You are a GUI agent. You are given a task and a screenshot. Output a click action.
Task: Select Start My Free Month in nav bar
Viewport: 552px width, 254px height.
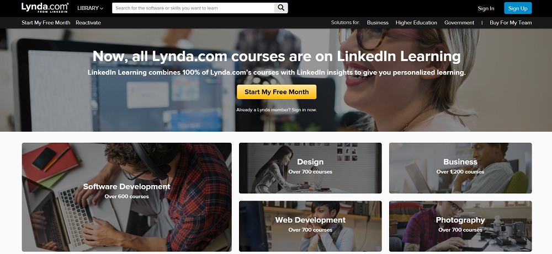coord(46,23)
